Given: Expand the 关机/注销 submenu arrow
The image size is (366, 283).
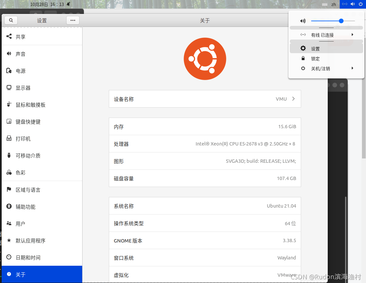Looking at the screenshot, I should pyautogui.click(x=352, y=68).
